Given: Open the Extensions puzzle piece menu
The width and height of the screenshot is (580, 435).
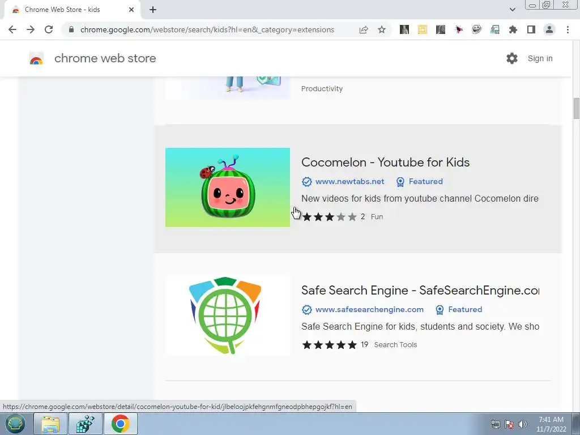Looking at the screenshot, I should pyautogui.click(x=513, y=29).
